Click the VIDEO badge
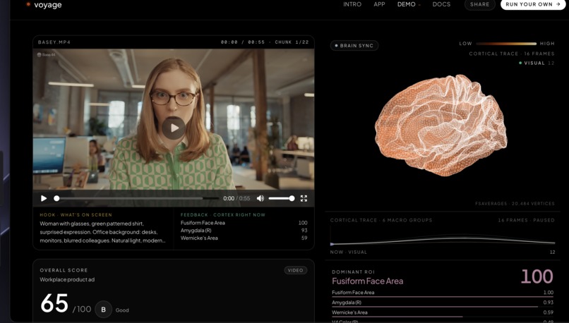Image resolution: width=569 pixels, height=323 pixels. [x=295, y=270]
